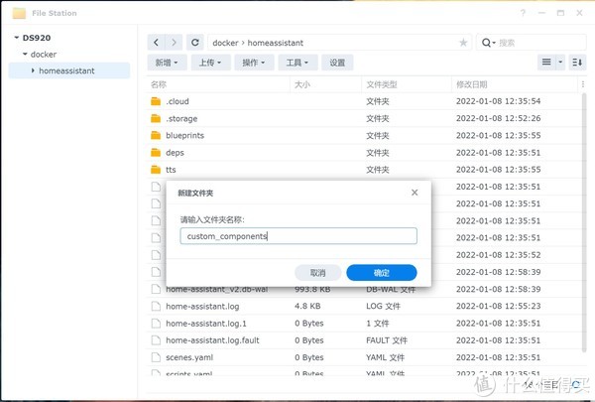Sort by the 大小 column header
This screenshot has height=402, width=595.
pyautogui.click(x=302, y=84)
